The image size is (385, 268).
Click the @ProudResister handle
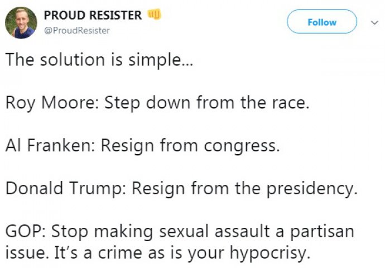pyautogui.click(x=76, y=31)
